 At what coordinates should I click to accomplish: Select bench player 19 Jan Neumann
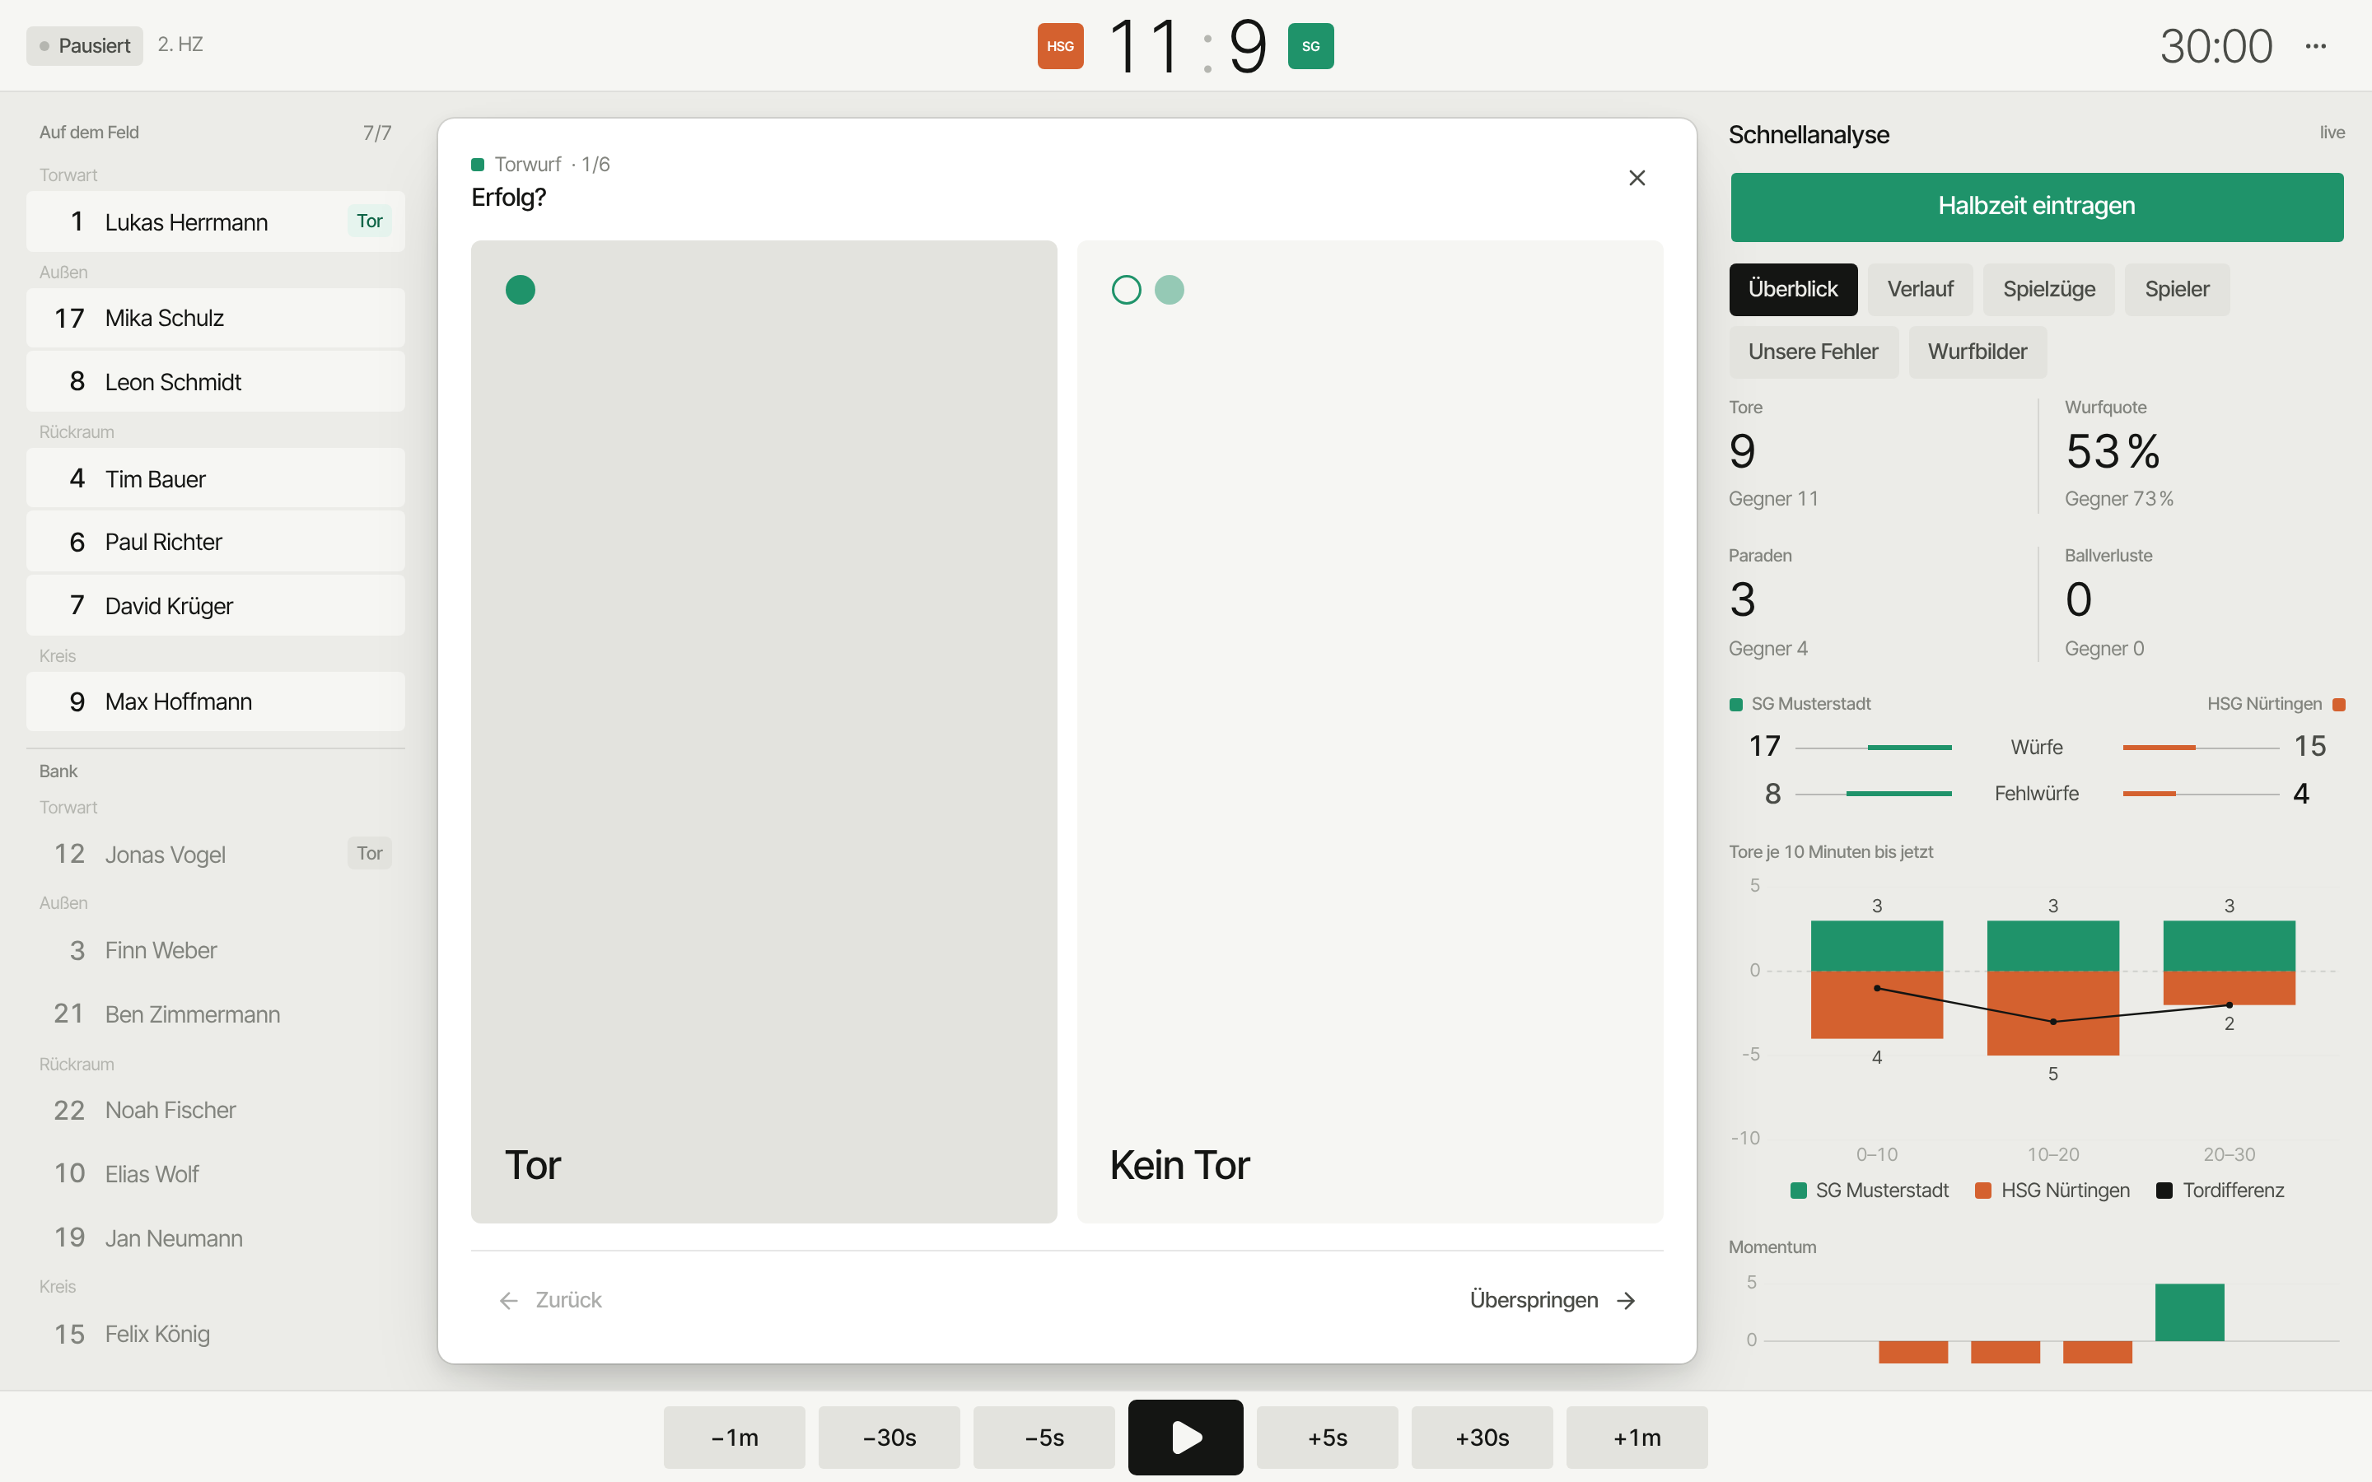click(216, 1238)
